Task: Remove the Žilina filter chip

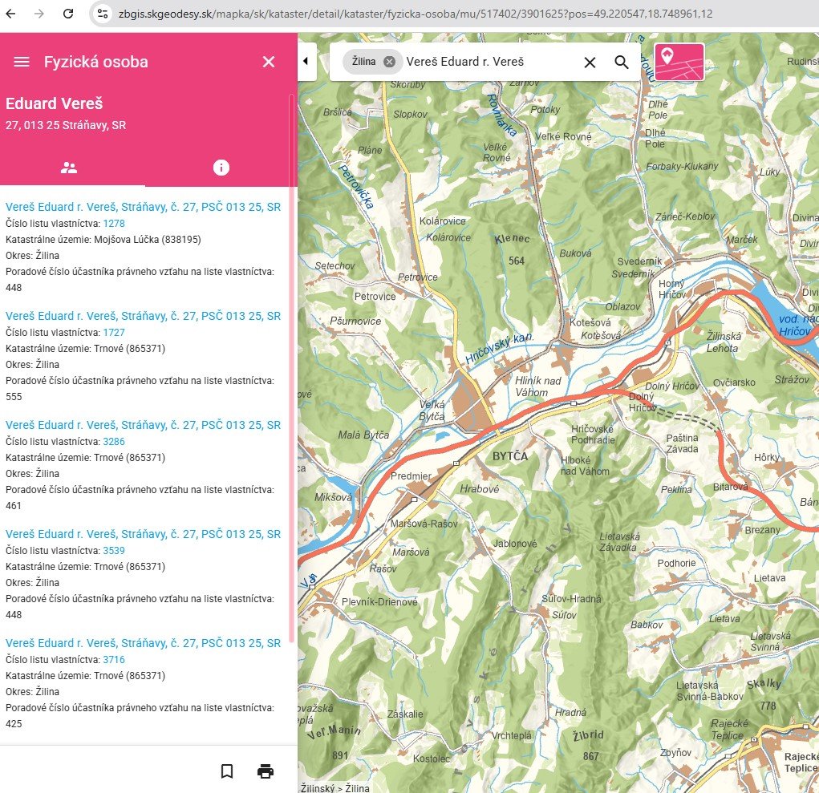Action: [x=389, y=62]
